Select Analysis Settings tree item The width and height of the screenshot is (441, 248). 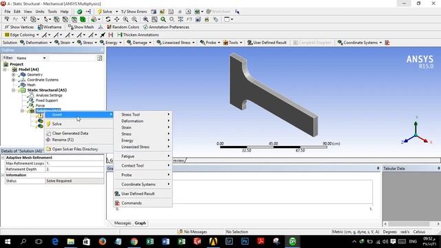click(49, 95)
